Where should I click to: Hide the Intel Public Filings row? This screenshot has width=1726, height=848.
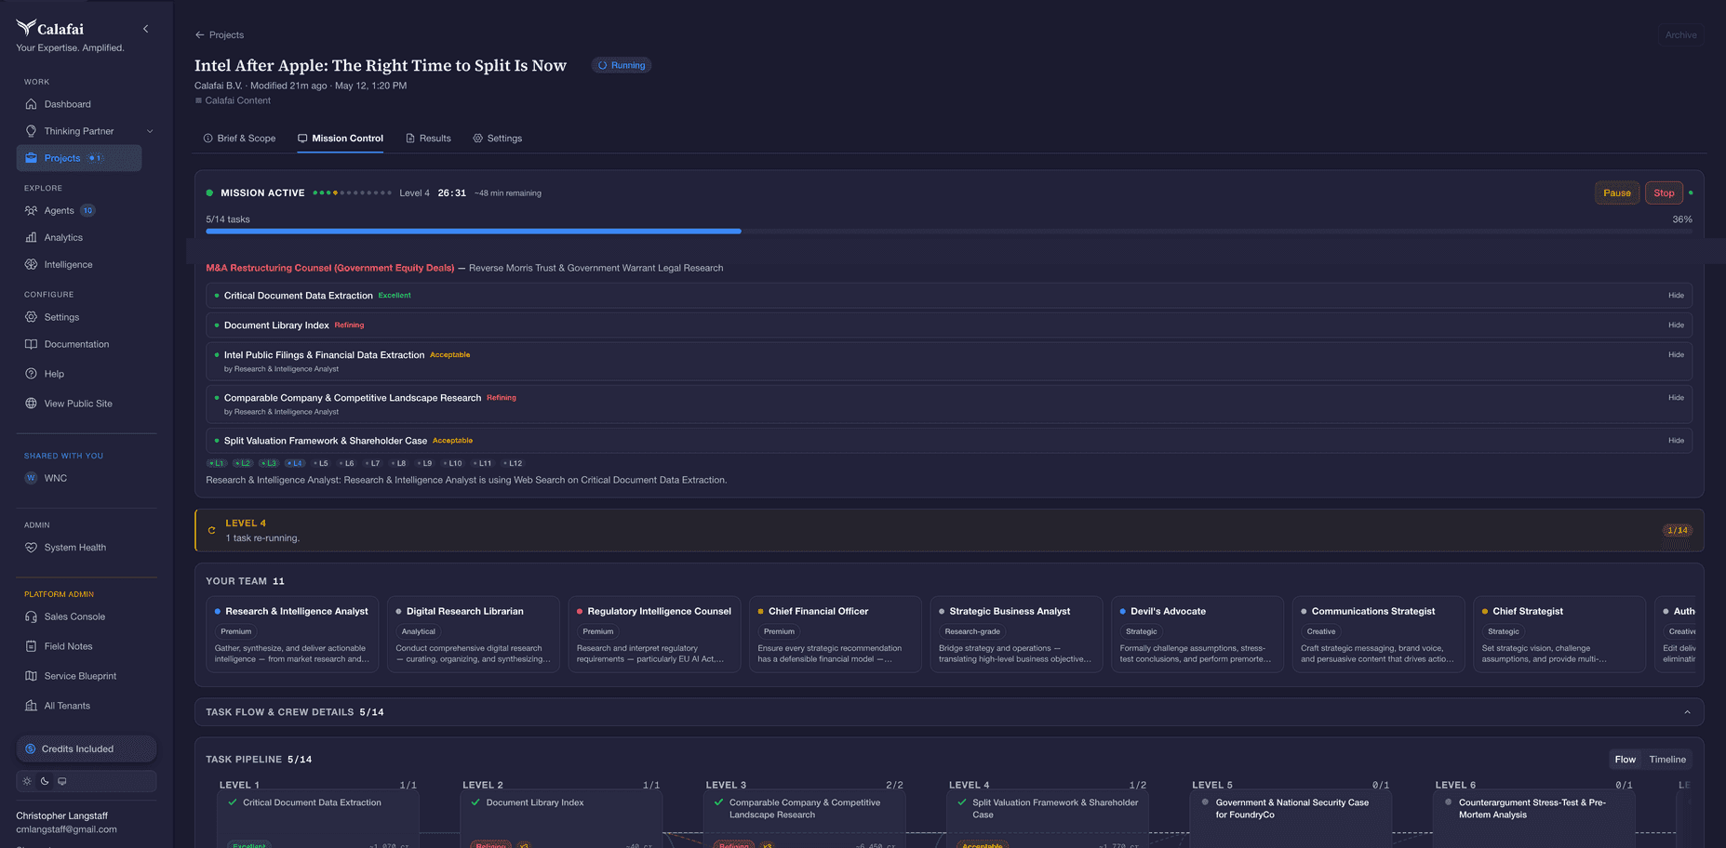pyautogui.click(x=1676, y=355)
